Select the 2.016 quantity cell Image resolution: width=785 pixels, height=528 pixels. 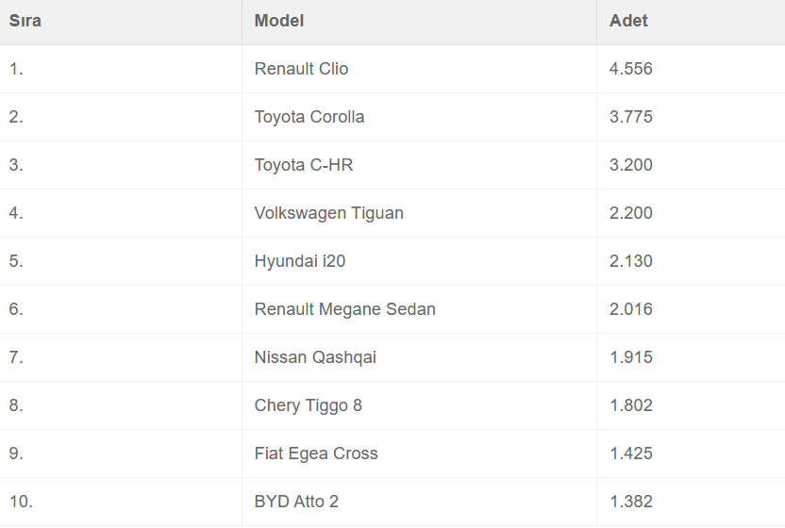tap(630, 309)
